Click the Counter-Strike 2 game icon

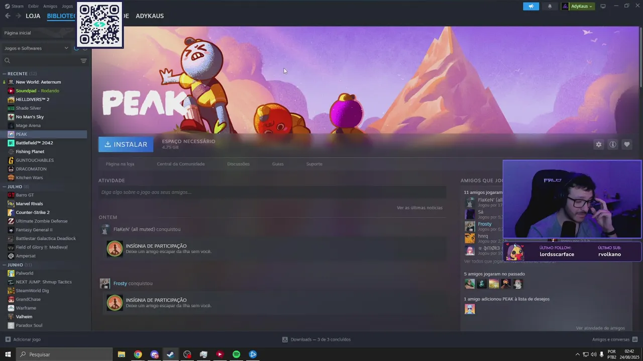click(x=11, y=212)
